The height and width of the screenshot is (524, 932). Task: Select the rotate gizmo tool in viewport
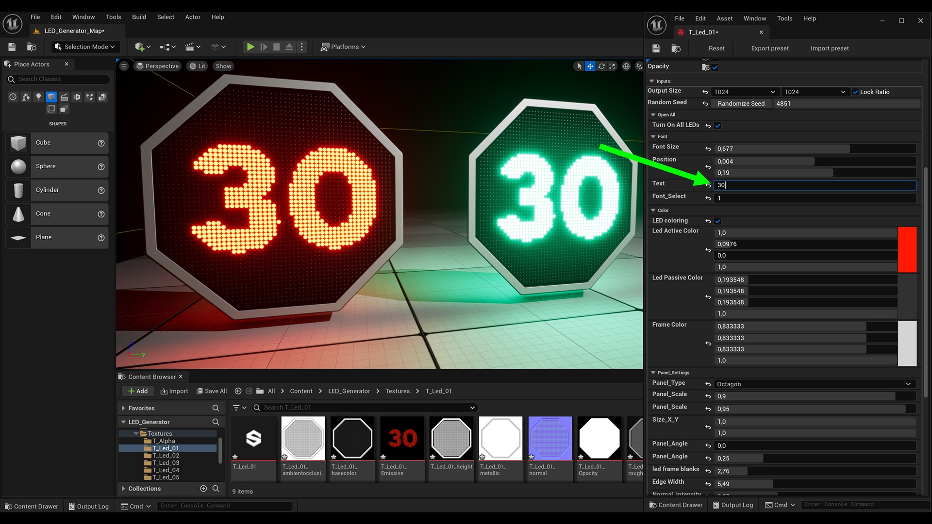pyautogui.click(x=601, y=66)
